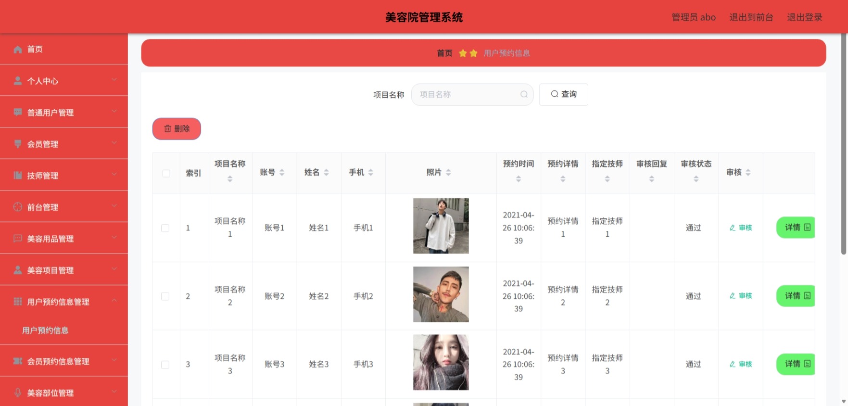Click the icon beside 美容用品管理
Image resolution: width=848 pixels, height=406 pixels.
[x=18, y=239]
